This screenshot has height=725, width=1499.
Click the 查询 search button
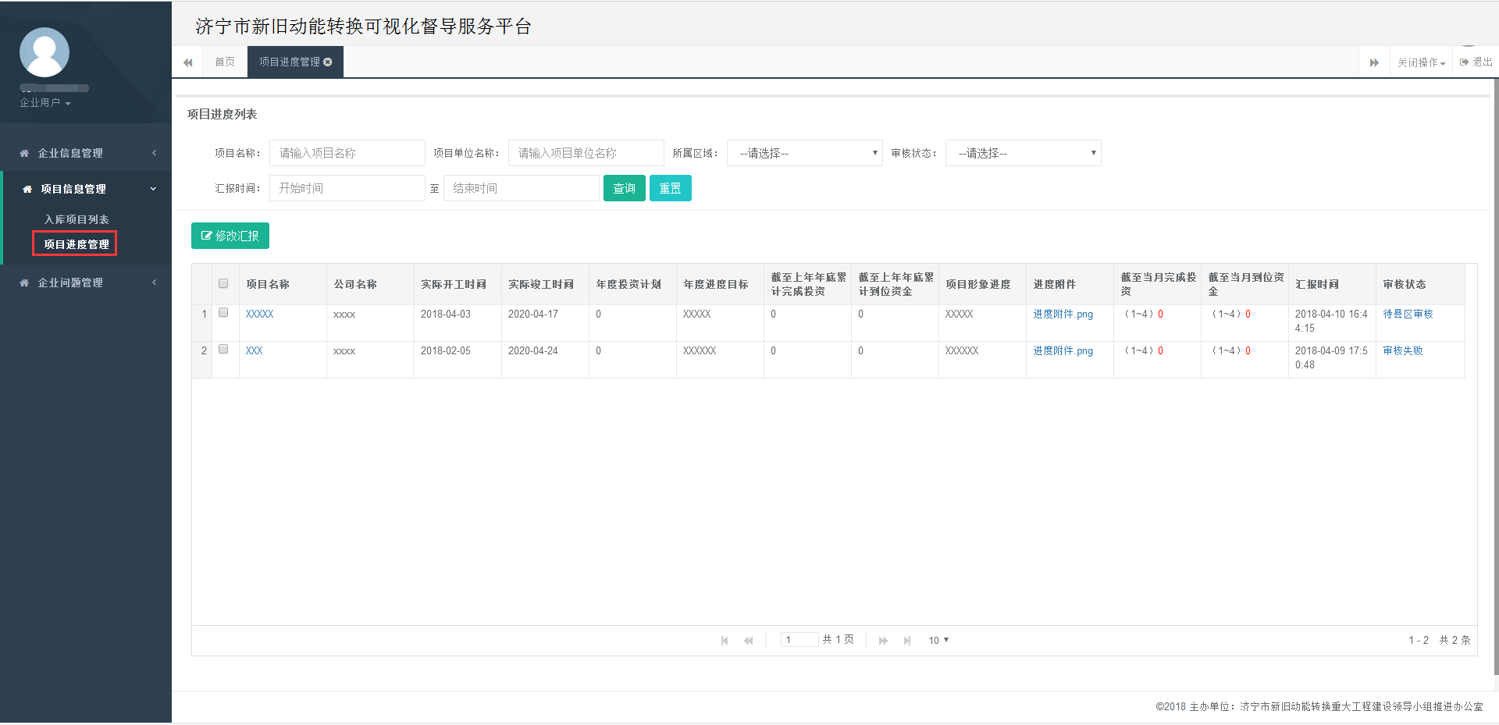click(624, 187)
